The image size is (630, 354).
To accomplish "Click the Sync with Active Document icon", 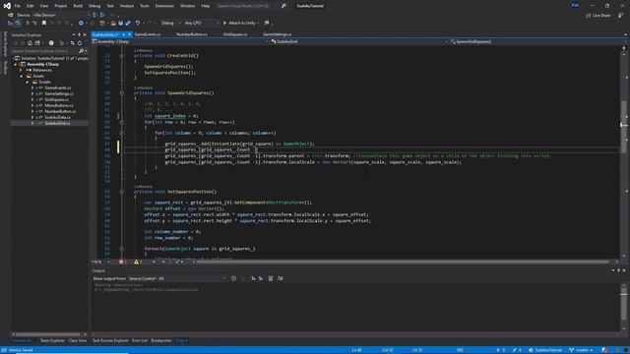I will click(x=72, y=43).
